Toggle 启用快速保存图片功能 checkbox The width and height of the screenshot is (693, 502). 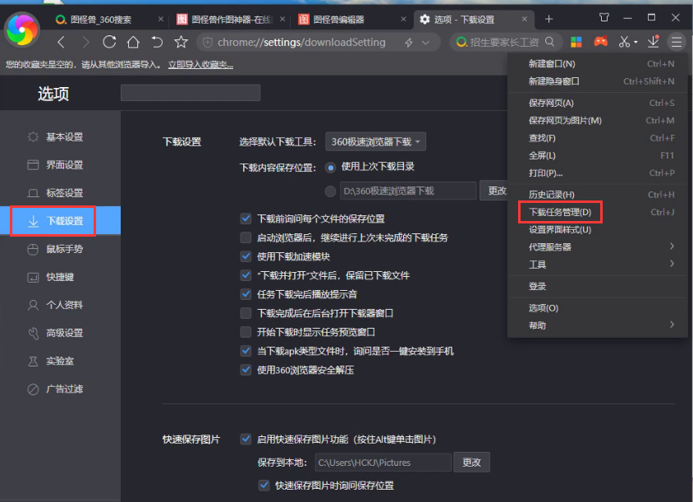click(x=246, y=440)
